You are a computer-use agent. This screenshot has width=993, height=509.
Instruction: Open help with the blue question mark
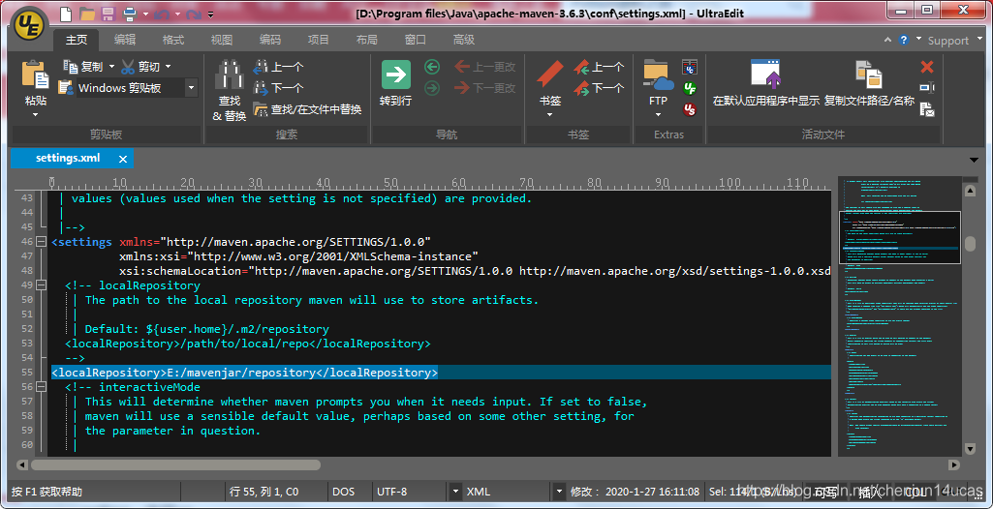click(x=904, y=40)
